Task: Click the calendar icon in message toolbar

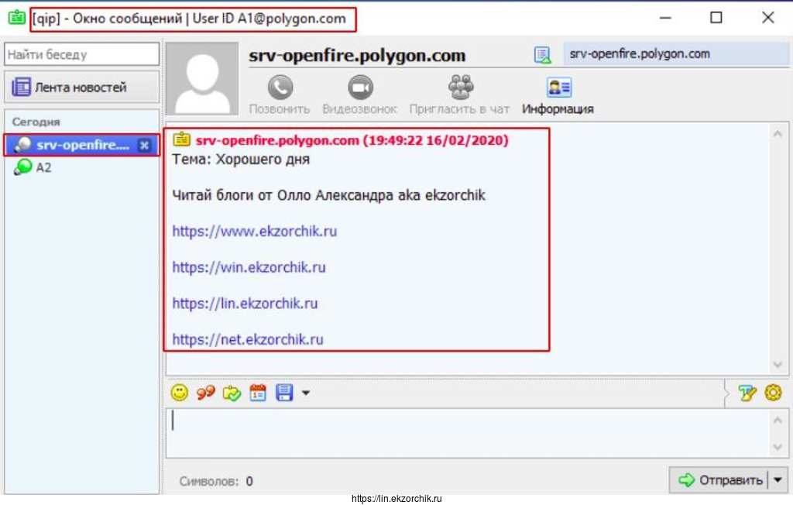Action: point(258,393)
